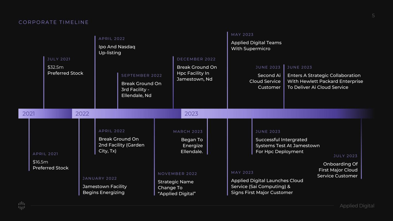Click 'JULY 2023' date label
393x221 pixels.
point(345,156)
